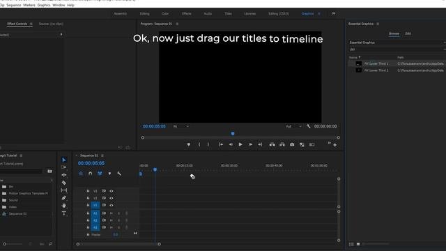Viewport: 446px width, 251px height.
Task: Click the Lift button
Action: point(272,144)
